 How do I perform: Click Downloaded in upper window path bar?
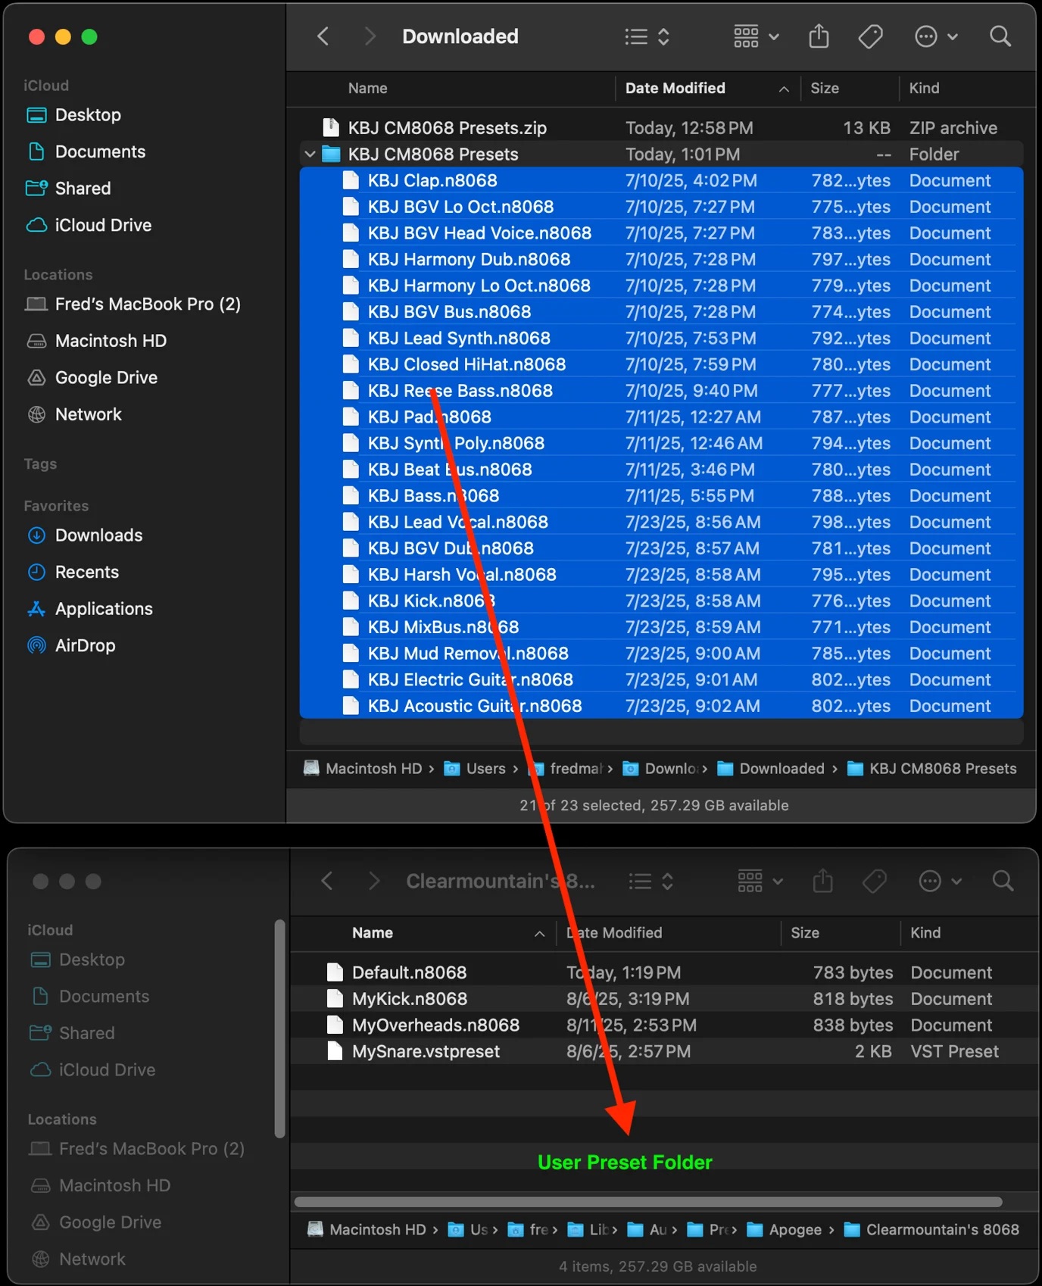771,769
